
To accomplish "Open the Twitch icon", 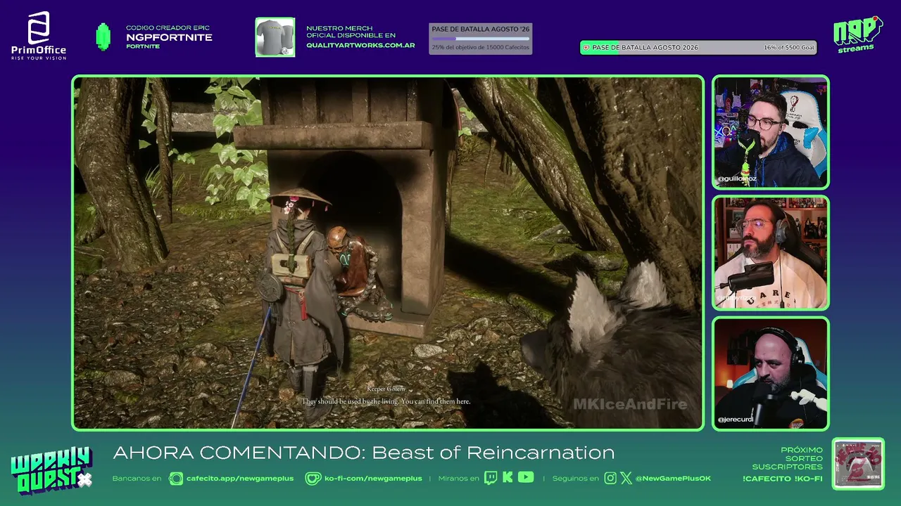I will coord(491,478).
